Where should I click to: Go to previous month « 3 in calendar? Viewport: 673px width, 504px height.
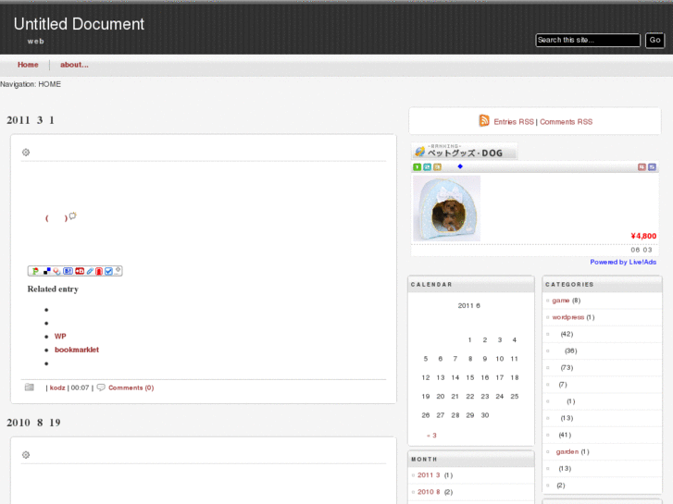click(x=431, y=436)
